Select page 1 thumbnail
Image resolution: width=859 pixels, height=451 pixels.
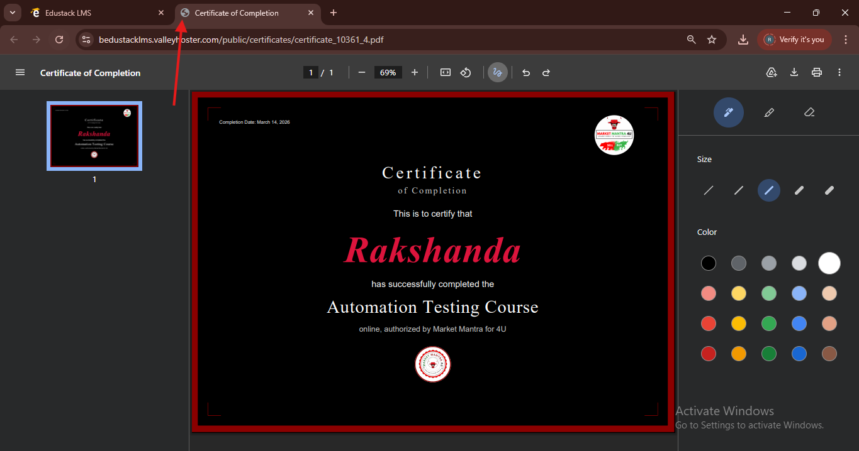pyautogui.click(x=94, y=136)
